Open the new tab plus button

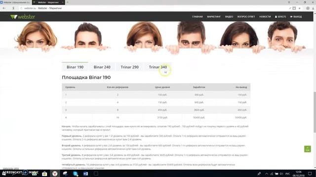coord(68,2)
